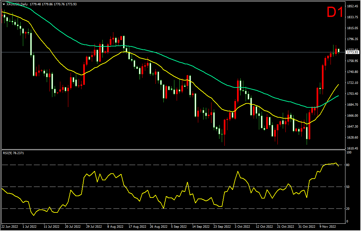Screen dimensions: 361x231
Task: Click the 1666.00 price axis label
Action: 352,115
